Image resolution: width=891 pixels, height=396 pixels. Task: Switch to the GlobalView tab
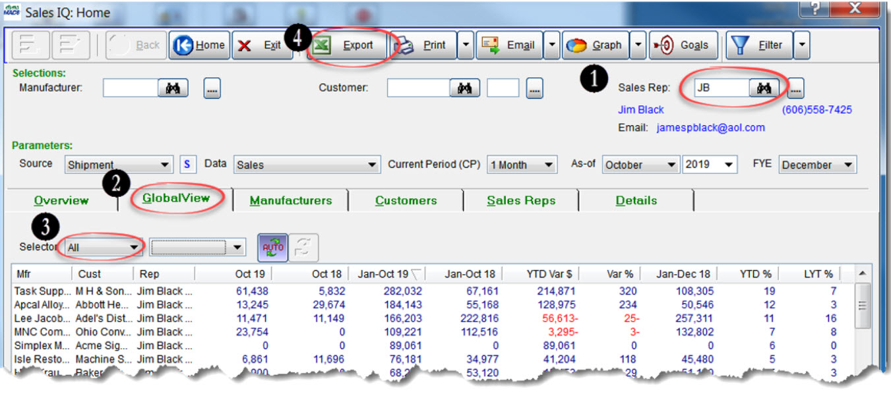pyautogui.click(x=176, y=198)
